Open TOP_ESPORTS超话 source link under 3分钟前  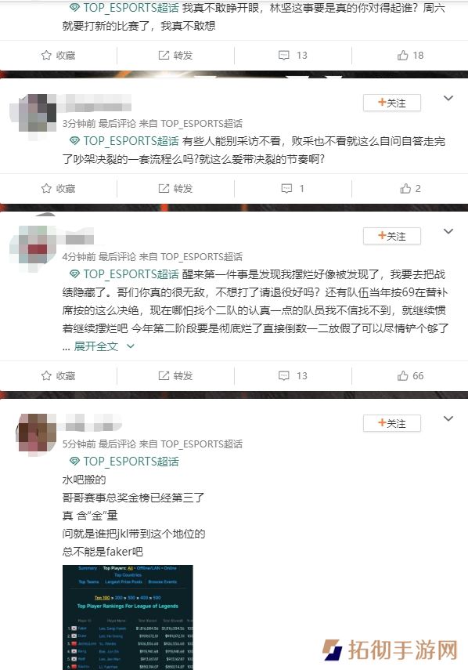click(x=201, y=124)
